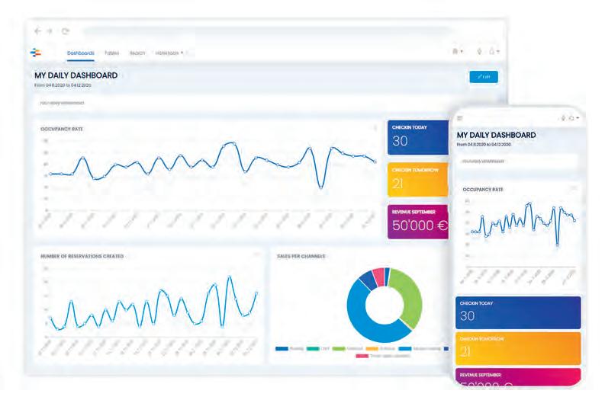
Task: Expand the Notebooks dropdown menu
Action: [169, 53]
